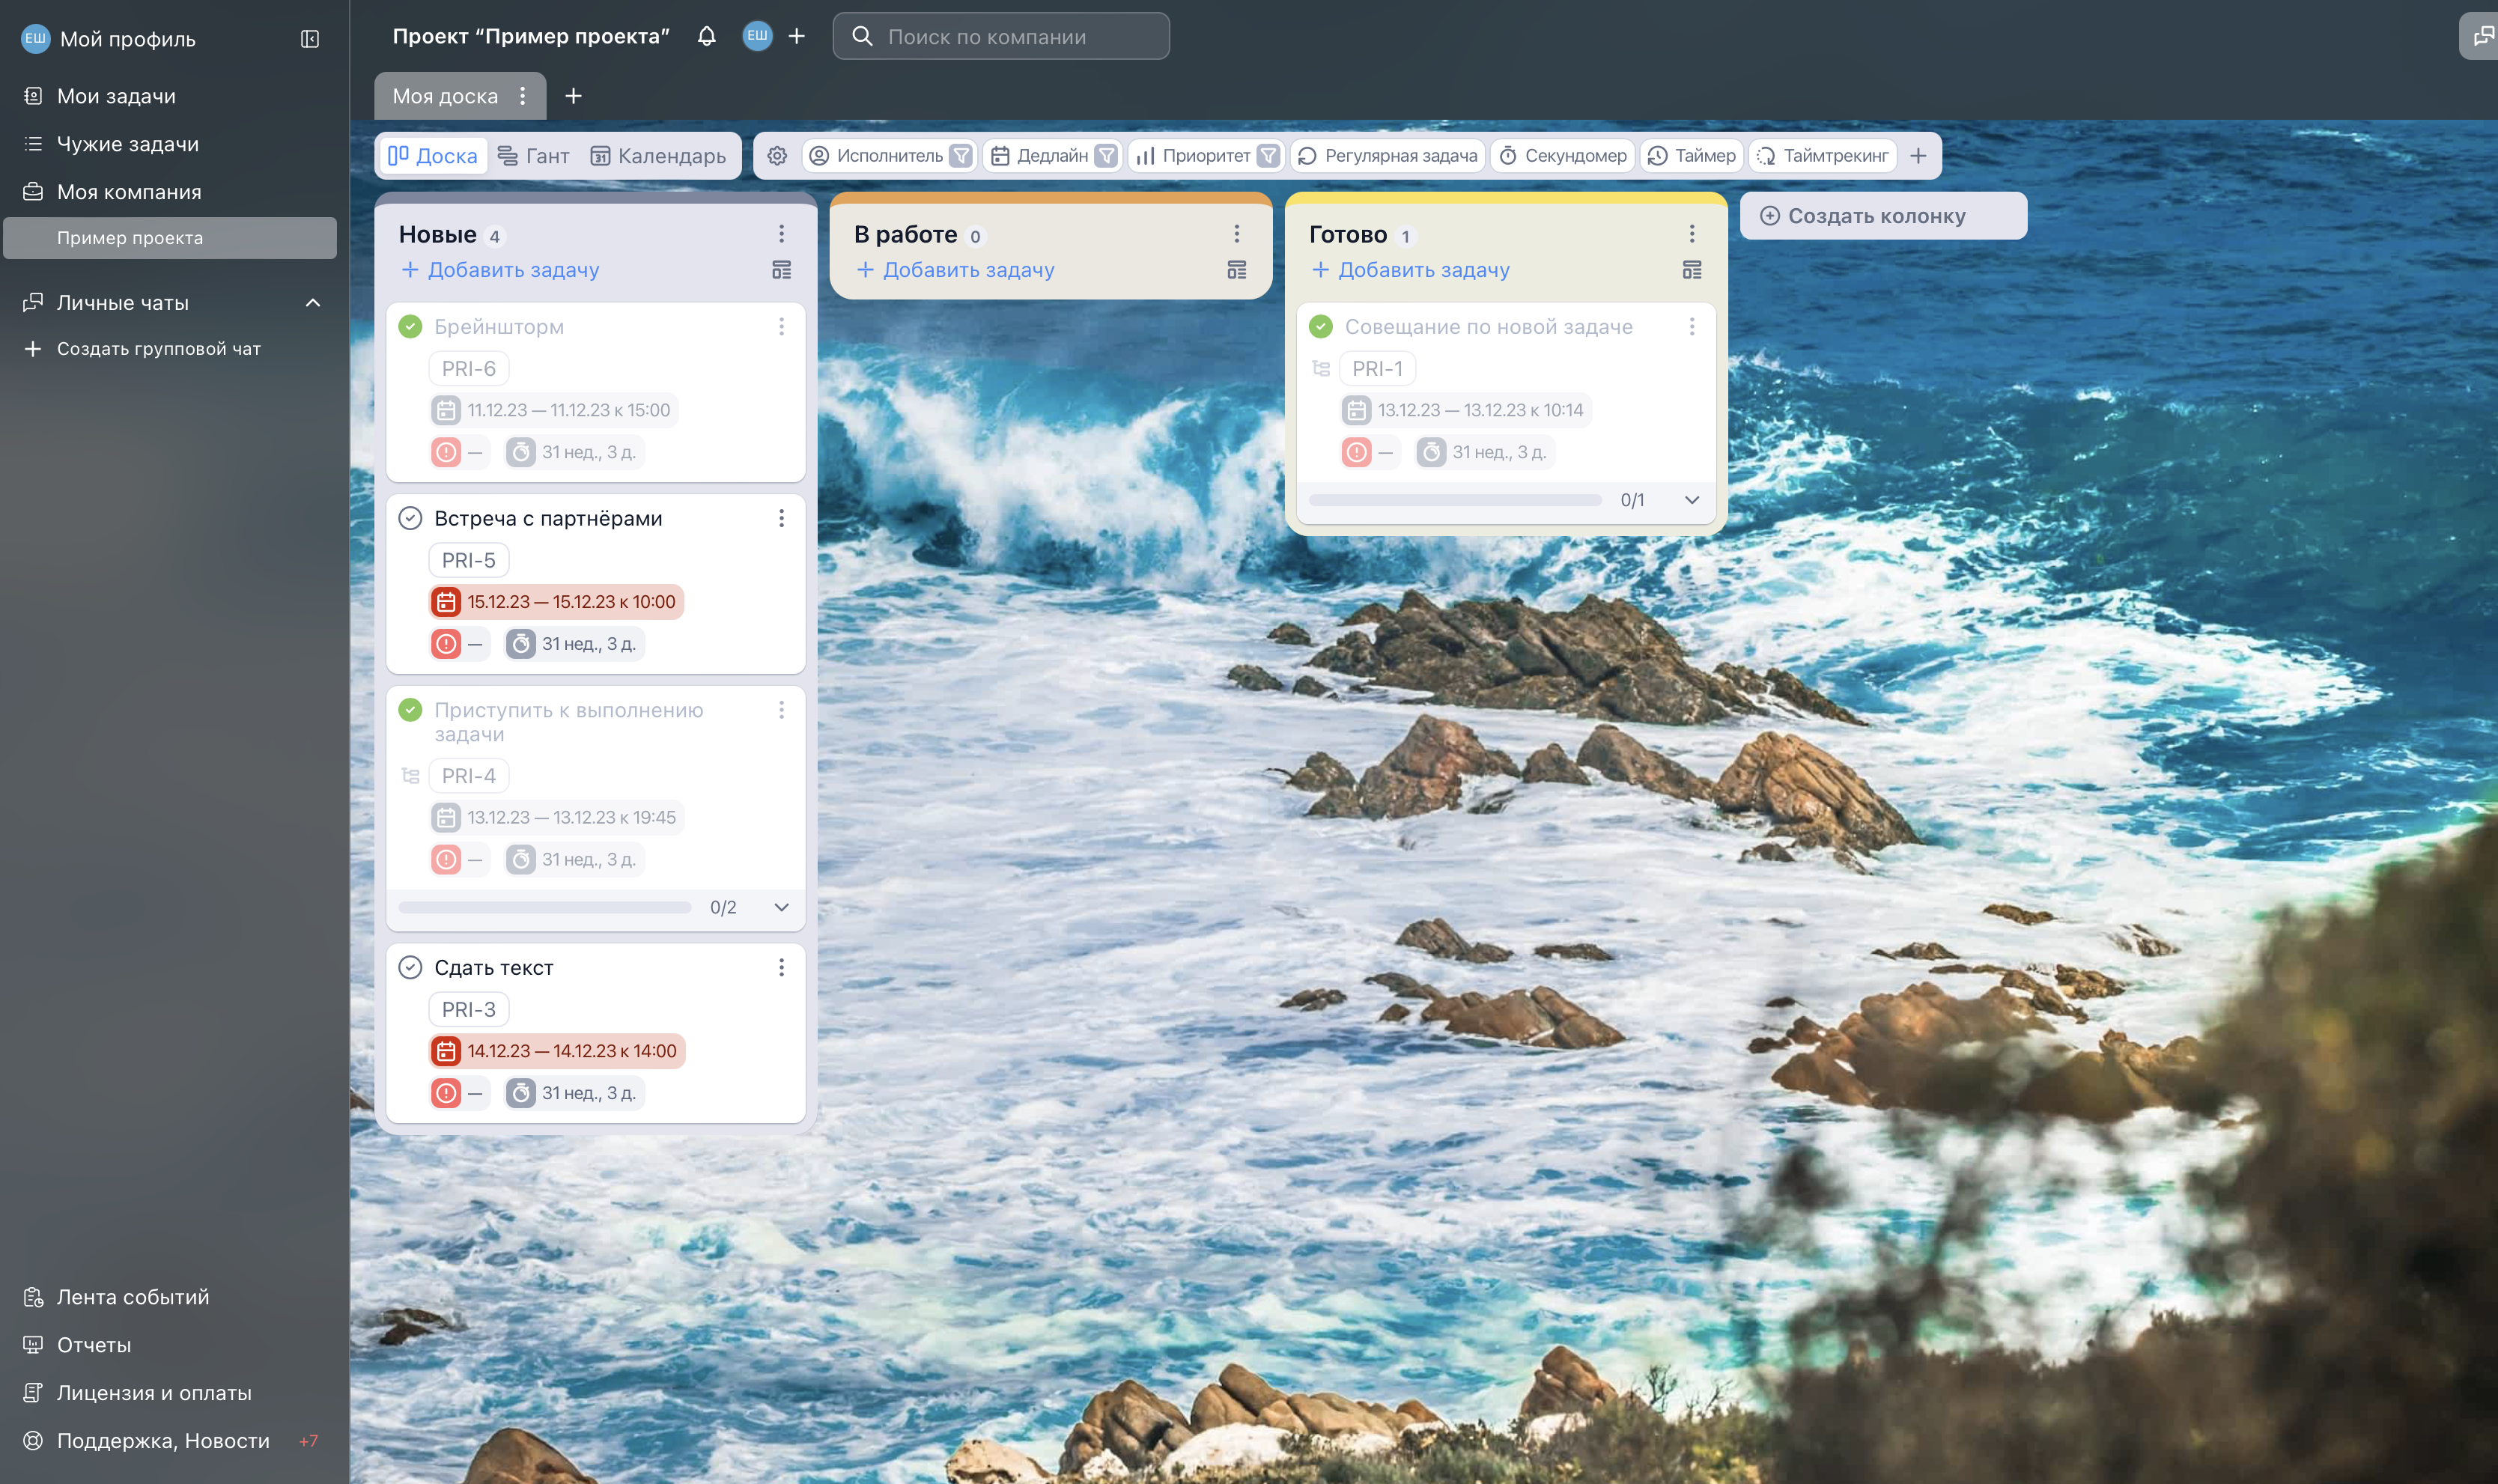Switch to Гант view tab
Screen dimensions: 2498x1484
[x=533, y=156]
